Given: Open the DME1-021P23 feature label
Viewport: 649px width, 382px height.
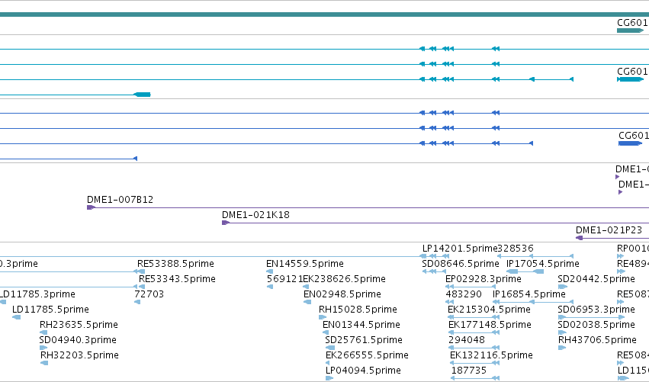Looking at the screenshot, I should [609, 230].
